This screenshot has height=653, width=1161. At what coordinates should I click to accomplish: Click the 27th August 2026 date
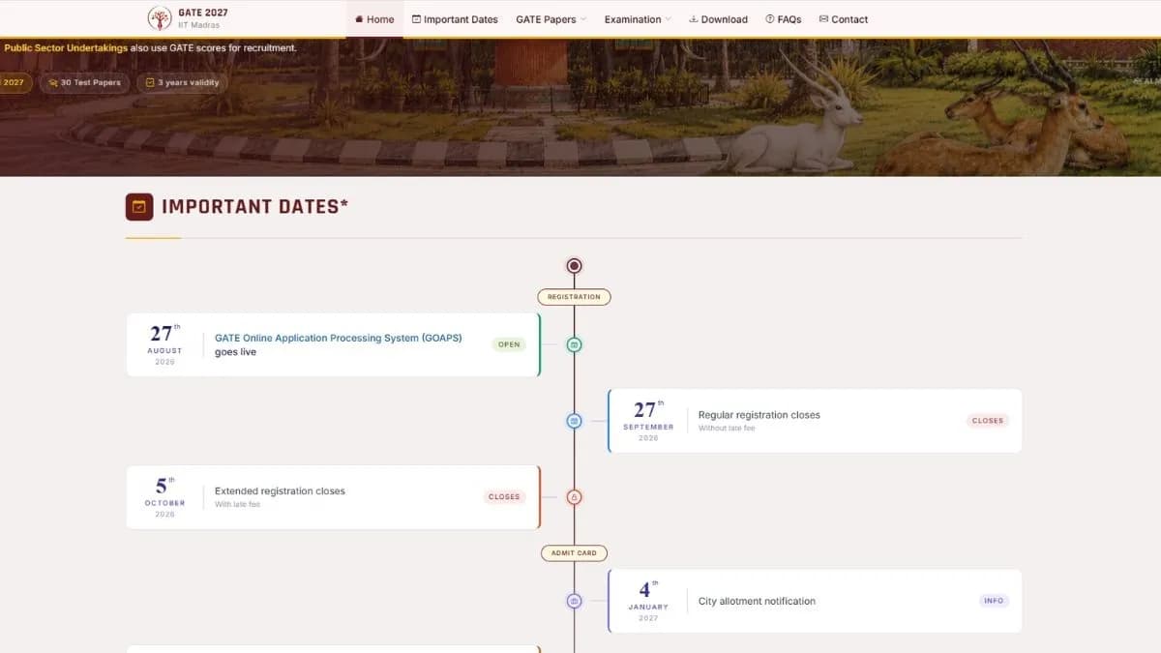164,344
